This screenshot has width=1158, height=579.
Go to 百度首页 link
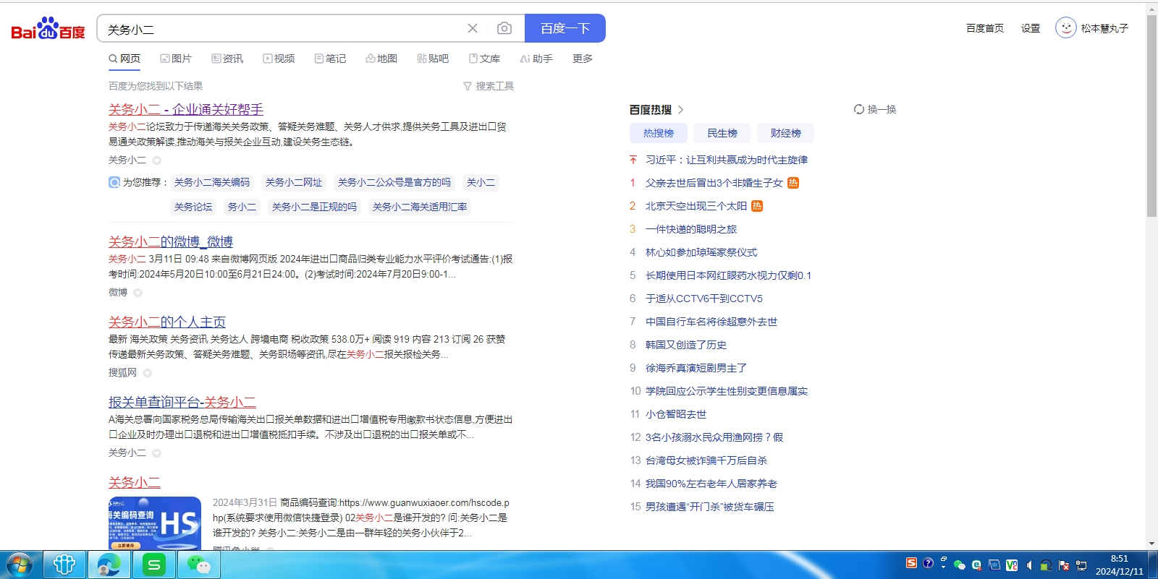985,28
